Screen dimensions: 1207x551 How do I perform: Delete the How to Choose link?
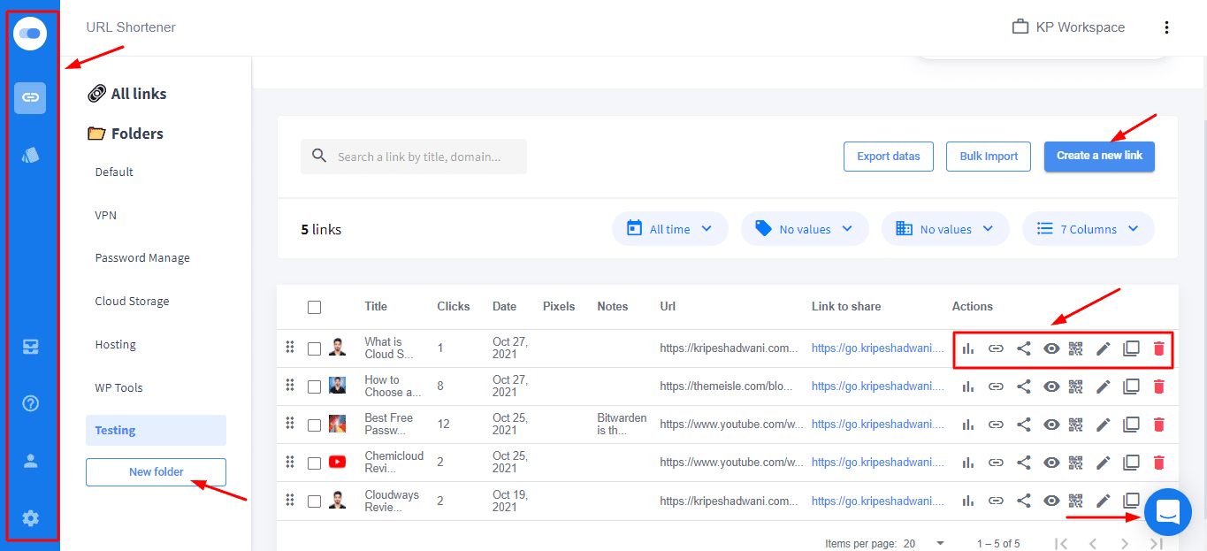(1158, 386)
